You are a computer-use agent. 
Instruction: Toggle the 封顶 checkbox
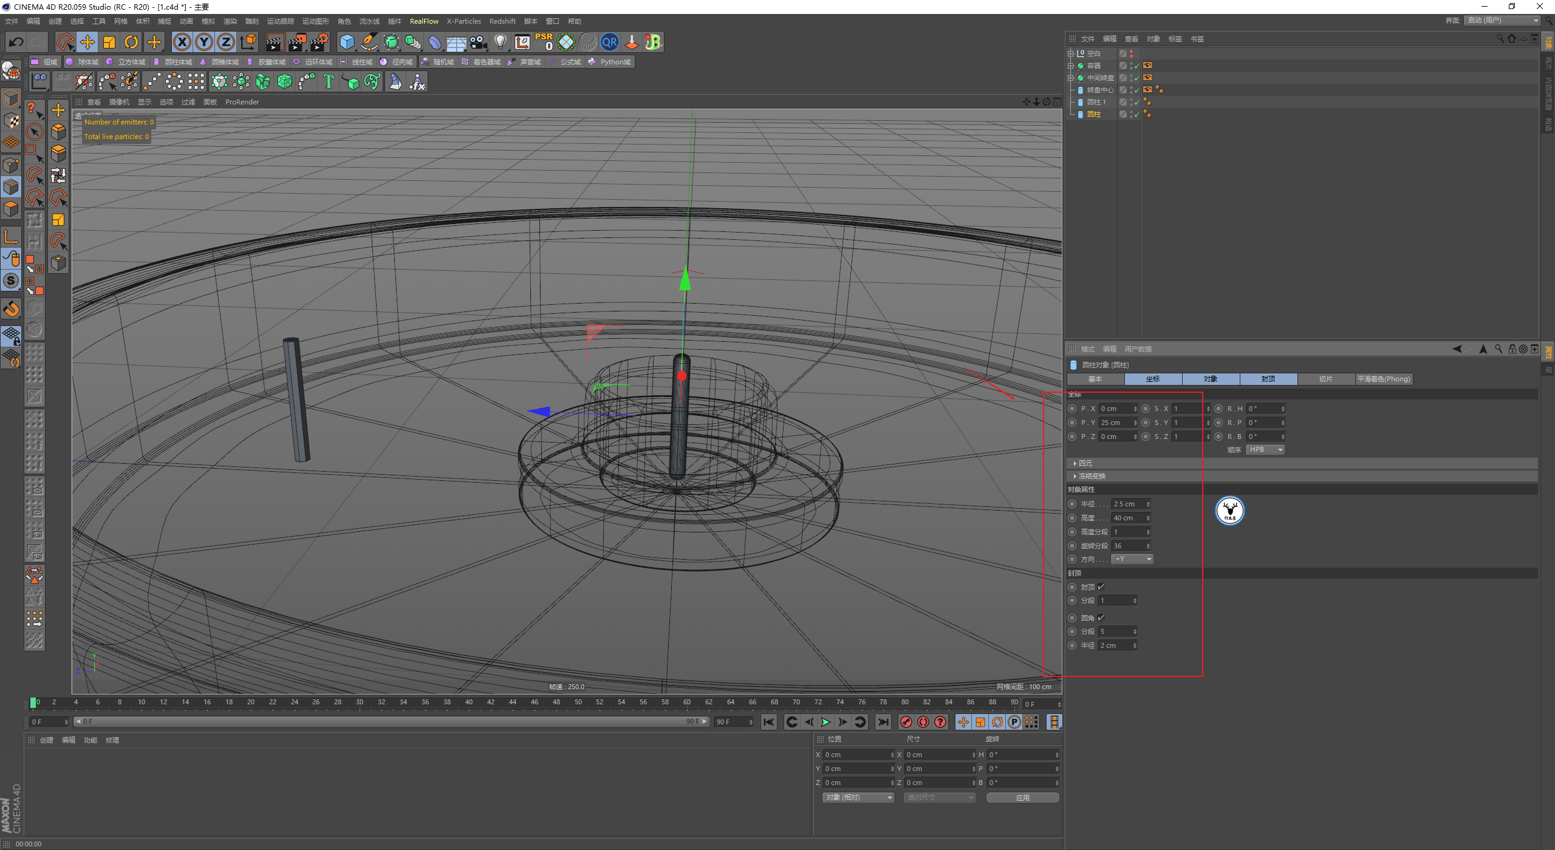click(1101, 586)
